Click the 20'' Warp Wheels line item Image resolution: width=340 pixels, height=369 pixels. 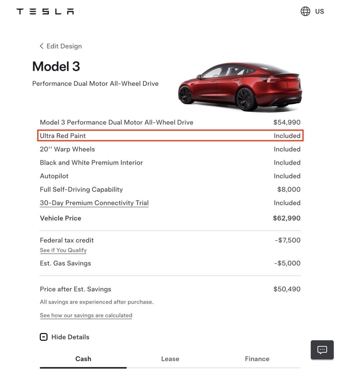point(67,149)
